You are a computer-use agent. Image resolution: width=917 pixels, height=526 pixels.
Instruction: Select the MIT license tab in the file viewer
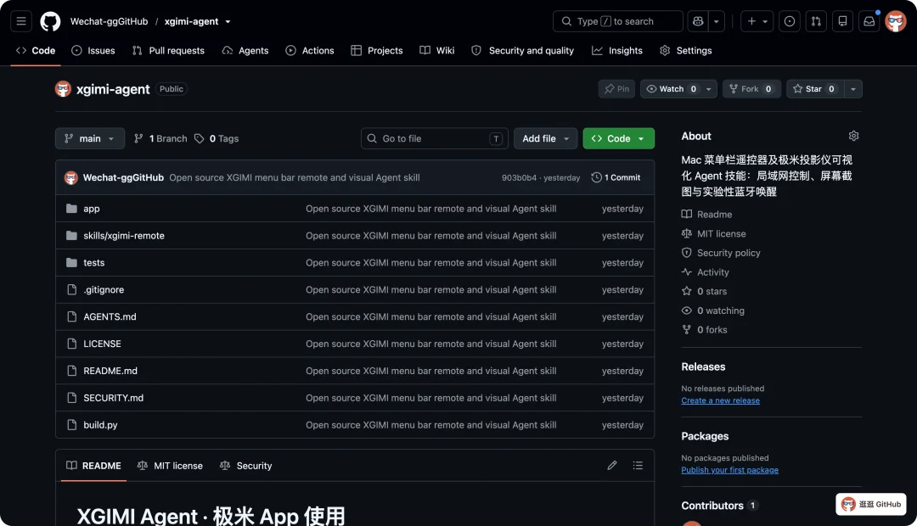(x=170, y=466)
